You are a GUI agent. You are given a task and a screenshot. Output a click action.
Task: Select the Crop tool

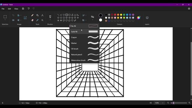13,15
